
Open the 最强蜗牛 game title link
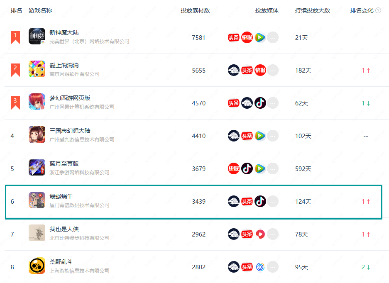(x=61, y=196)
